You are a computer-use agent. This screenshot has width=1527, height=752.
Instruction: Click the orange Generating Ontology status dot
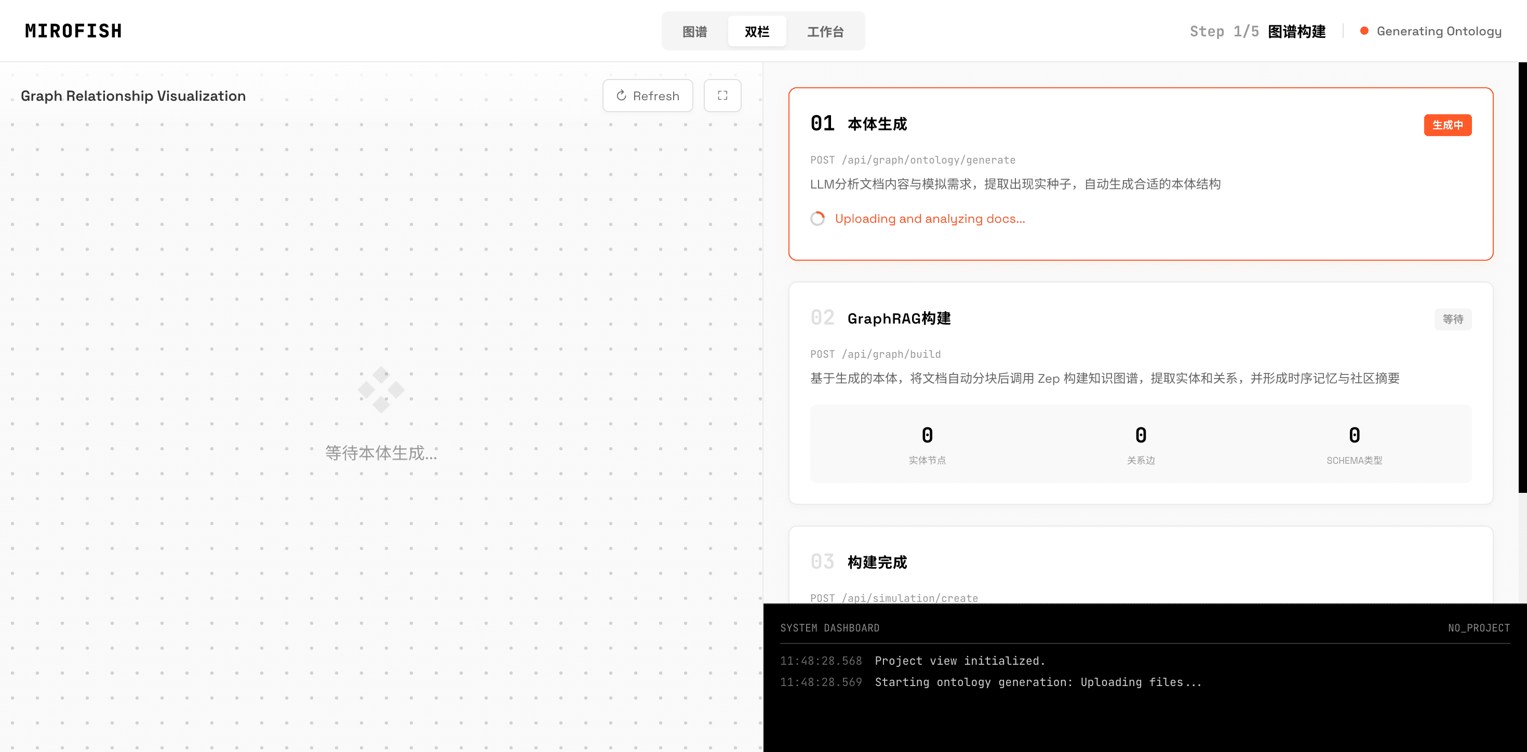tap(1364, 31)
